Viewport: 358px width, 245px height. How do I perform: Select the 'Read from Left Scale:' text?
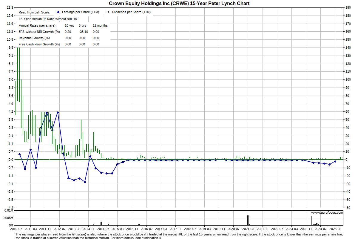pyautogui.click(x=34, y=12)
